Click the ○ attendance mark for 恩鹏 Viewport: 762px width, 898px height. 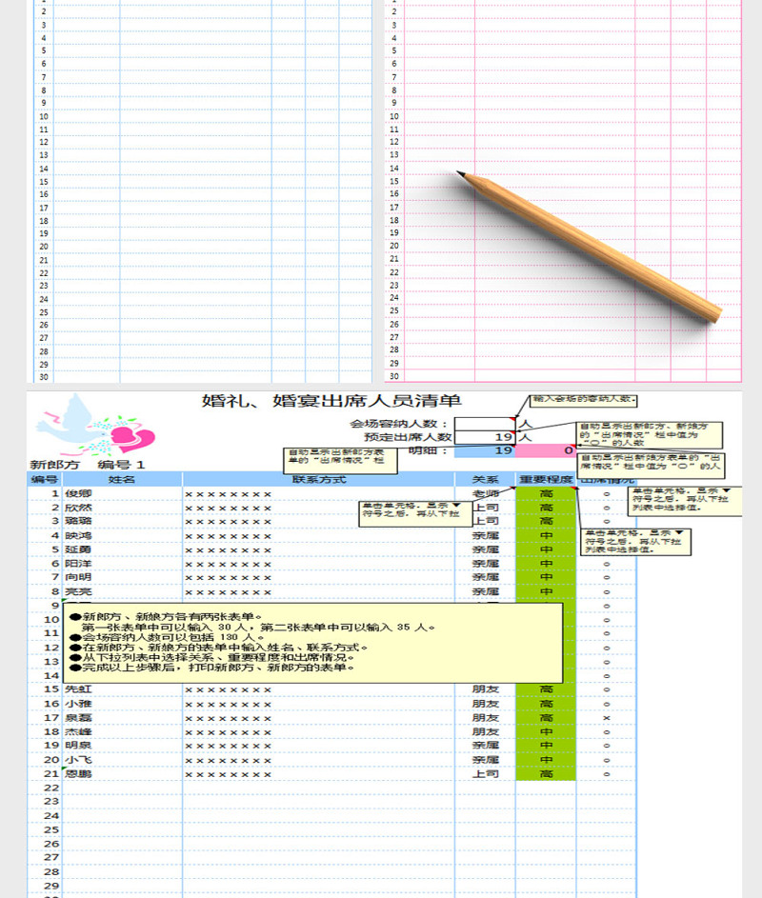(x=607, y=774)
